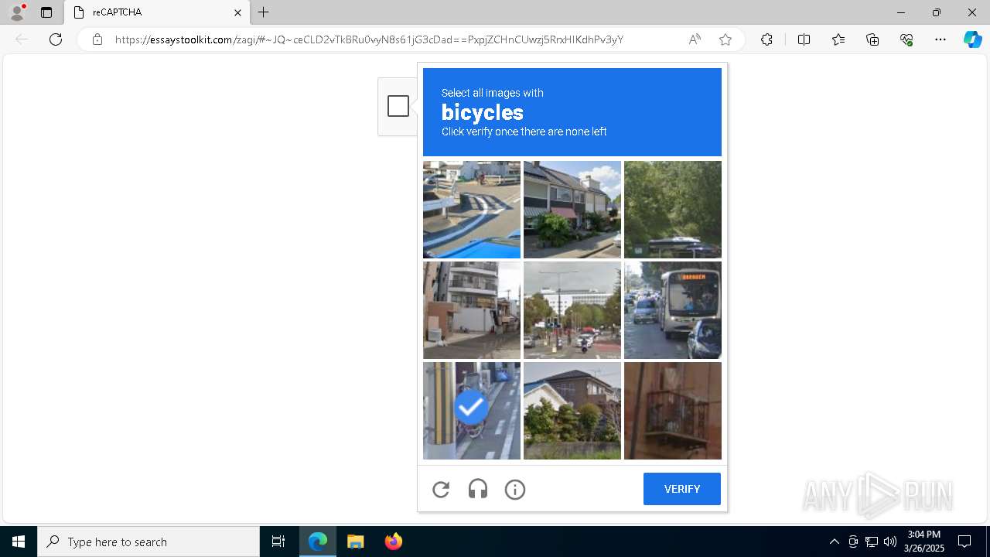Restore down the Edge window

tap(937, 12)
